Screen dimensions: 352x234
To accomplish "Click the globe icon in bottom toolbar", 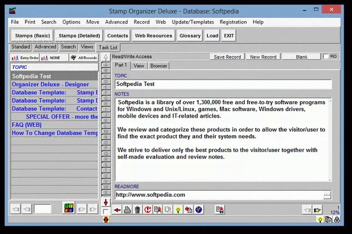I will click(x=198, y=209).
